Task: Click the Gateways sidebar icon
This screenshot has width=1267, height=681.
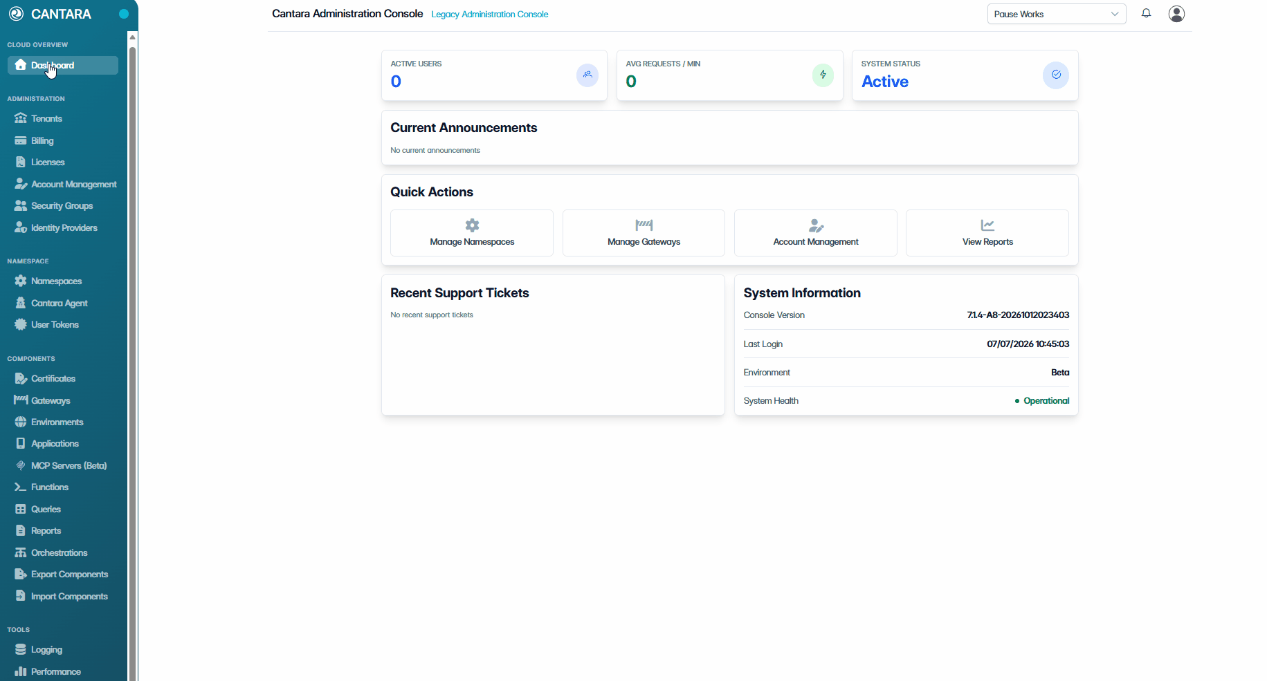Action: [x=21, y=400]
